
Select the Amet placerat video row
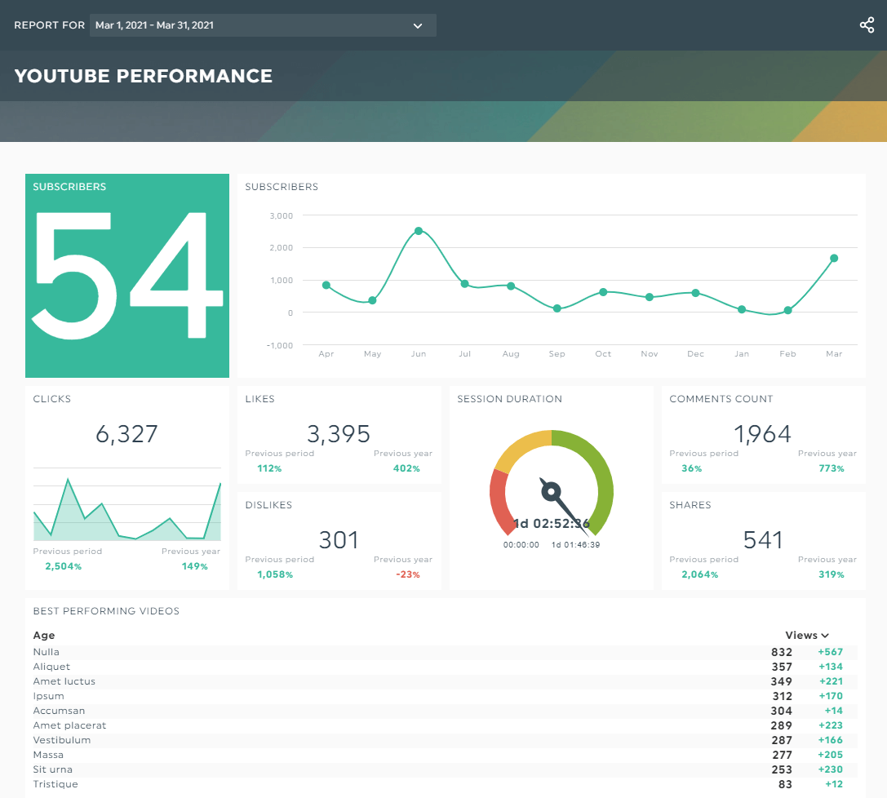pos(446,725)
